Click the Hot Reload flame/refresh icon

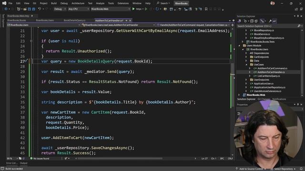pyautogui.click(x=157, y=9)
